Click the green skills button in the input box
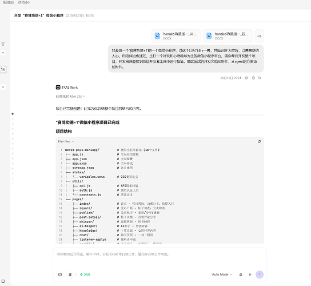This screenshot has height=286, width=311. click(x=85, y=275)
